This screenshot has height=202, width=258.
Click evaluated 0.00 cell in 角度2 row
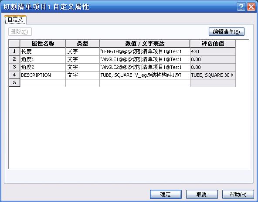(x=213, y=67)
